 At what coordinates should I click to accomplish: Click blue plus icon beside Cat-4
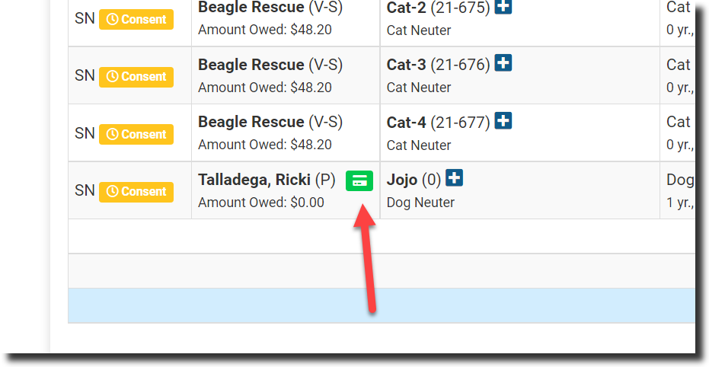point(503,120)
